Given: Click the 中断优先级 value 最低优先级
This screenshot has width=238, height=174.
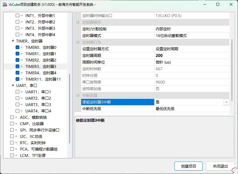Looking at the screenshot, I should point(192,109).
